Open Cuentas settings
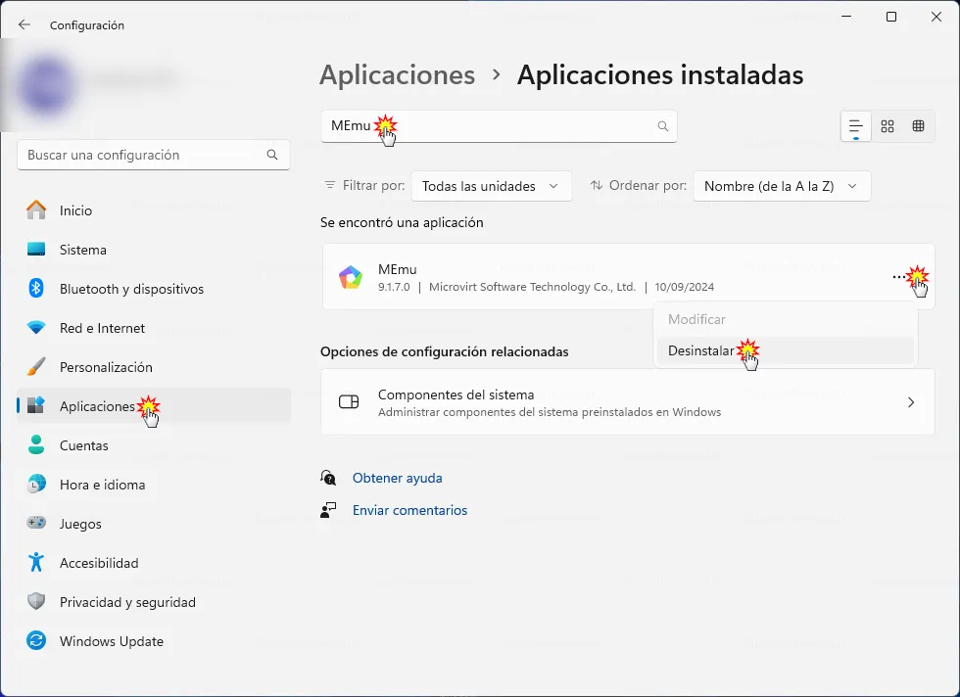960x697 pixels. [154, 445]
